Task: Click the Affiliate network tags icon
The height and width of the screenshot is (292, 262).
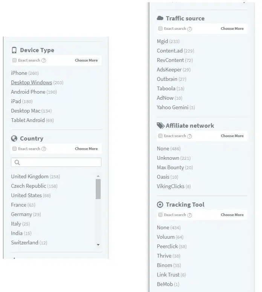Action: (161, 126)
